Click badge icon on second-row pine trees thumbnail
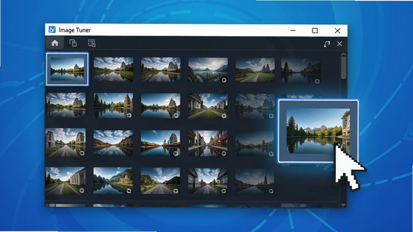Viewport: 413px width, 232px height. 129,115
